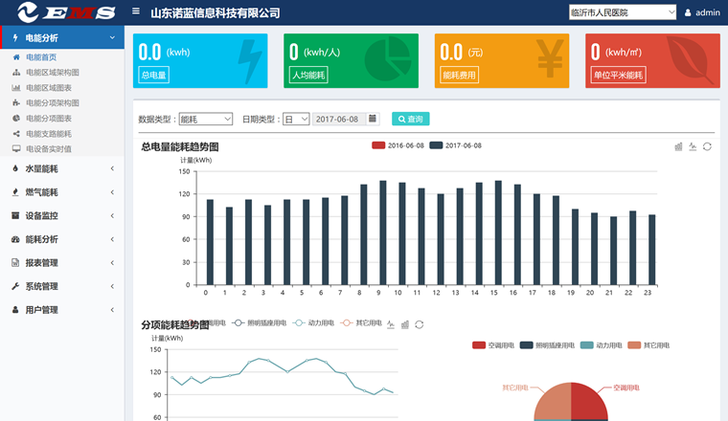
Task: Expand the 报表管理 section chevron
Action: 112,263
